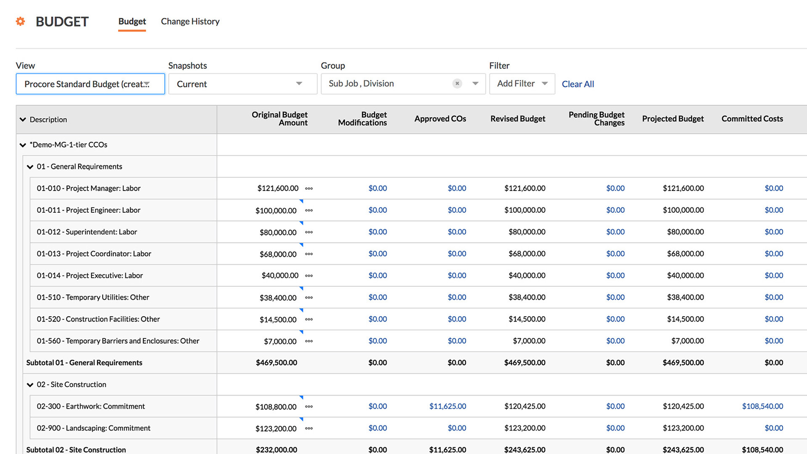Viewport: 807px width, 454px height.
Task: Open the ellipsis menu on Earthwork: Commitment row
Action: click(309, 407)
